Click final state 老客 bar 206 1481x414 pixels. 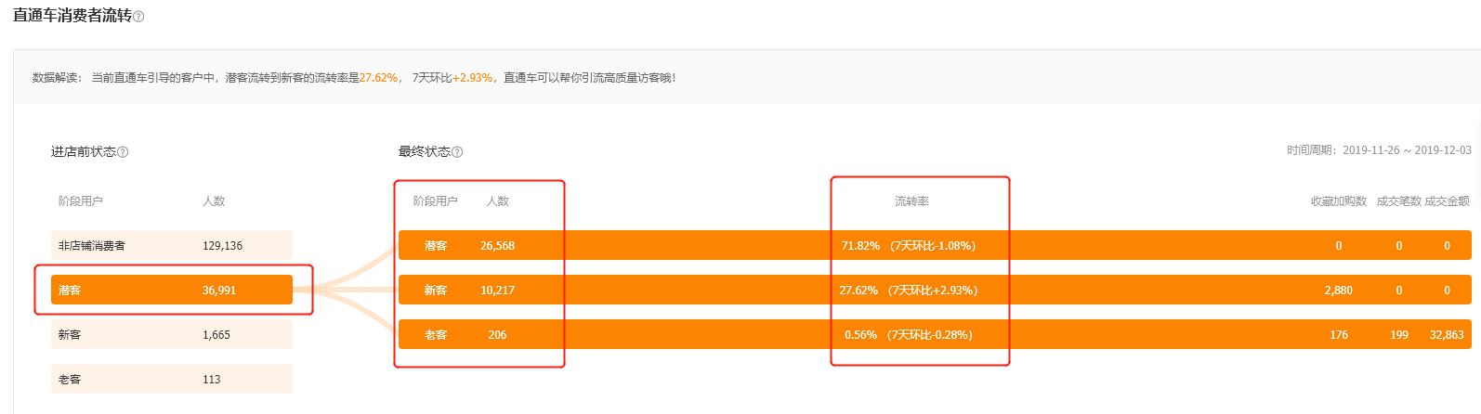[x=935, y=334]
